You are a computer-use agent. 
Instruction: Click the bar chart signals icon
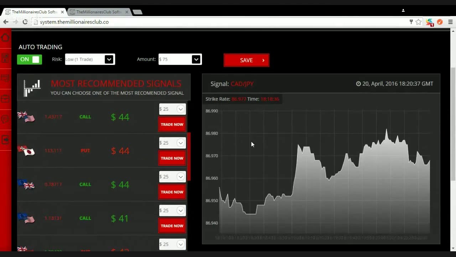pos(32,88)
